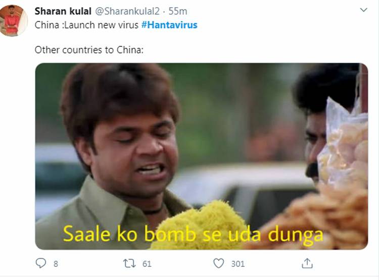Open the share icon below the meme
Screen dimensions: 379x280
tap(307, 263)
